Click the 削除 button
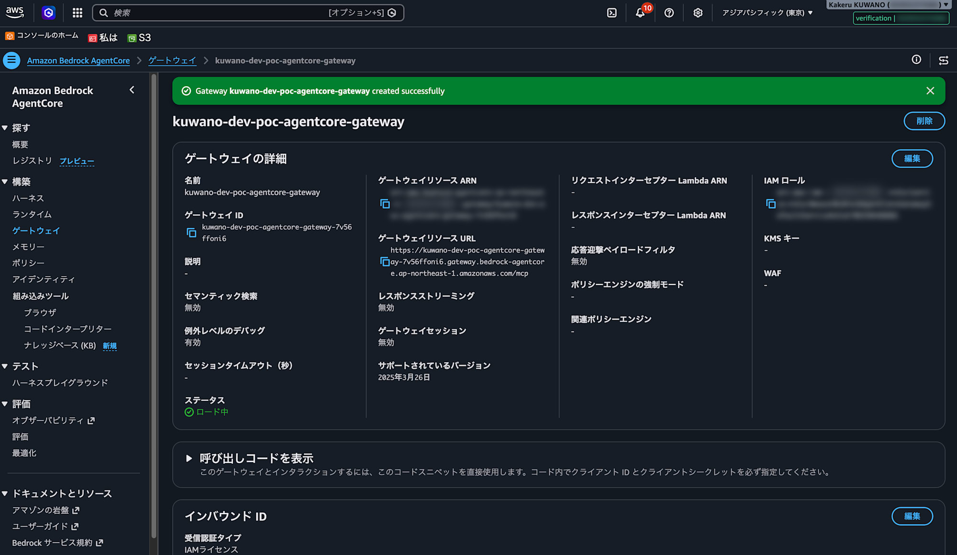 tap(924, 121)
